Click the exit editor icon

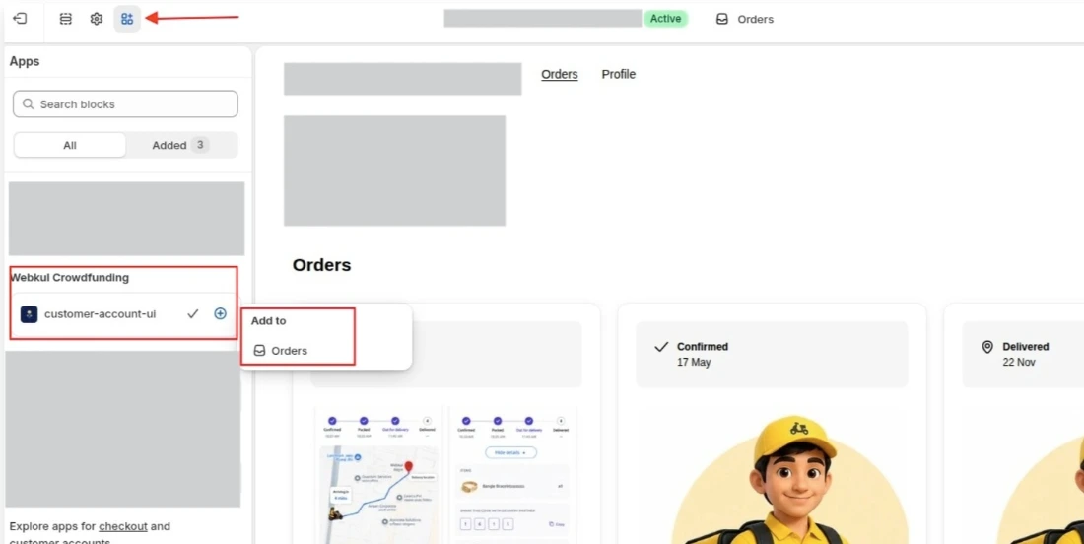(20, 19)
